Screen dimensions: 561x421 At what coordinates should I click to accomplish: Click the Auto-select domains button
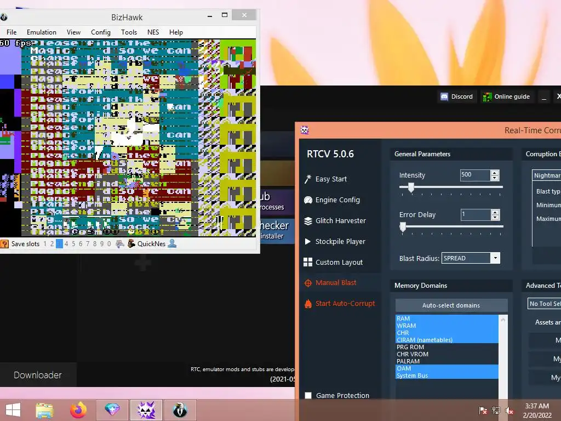(x=451, y=305)
